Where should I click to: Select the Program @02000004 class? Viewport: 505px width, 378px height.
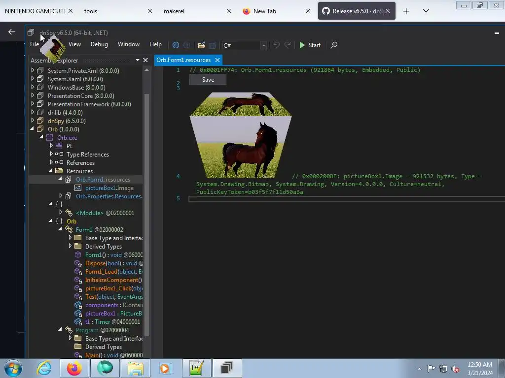pos(102,330)
